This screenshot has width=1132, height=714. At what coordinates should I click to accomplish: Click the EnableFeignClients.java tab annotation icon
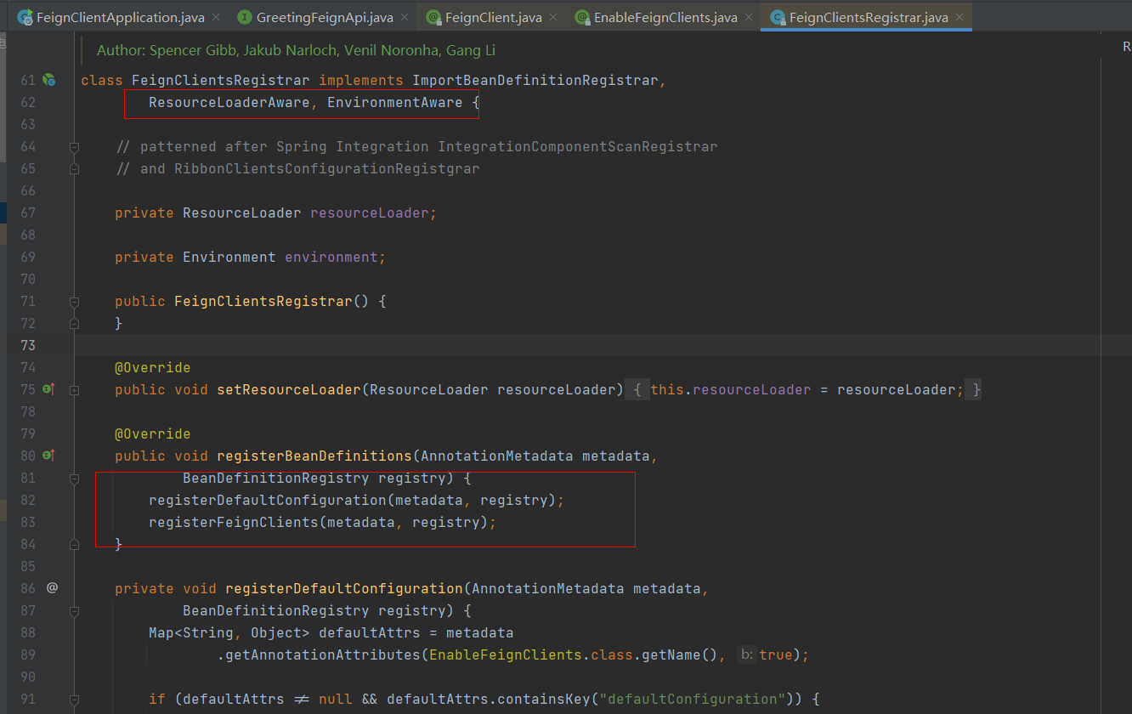click(582, 17)
